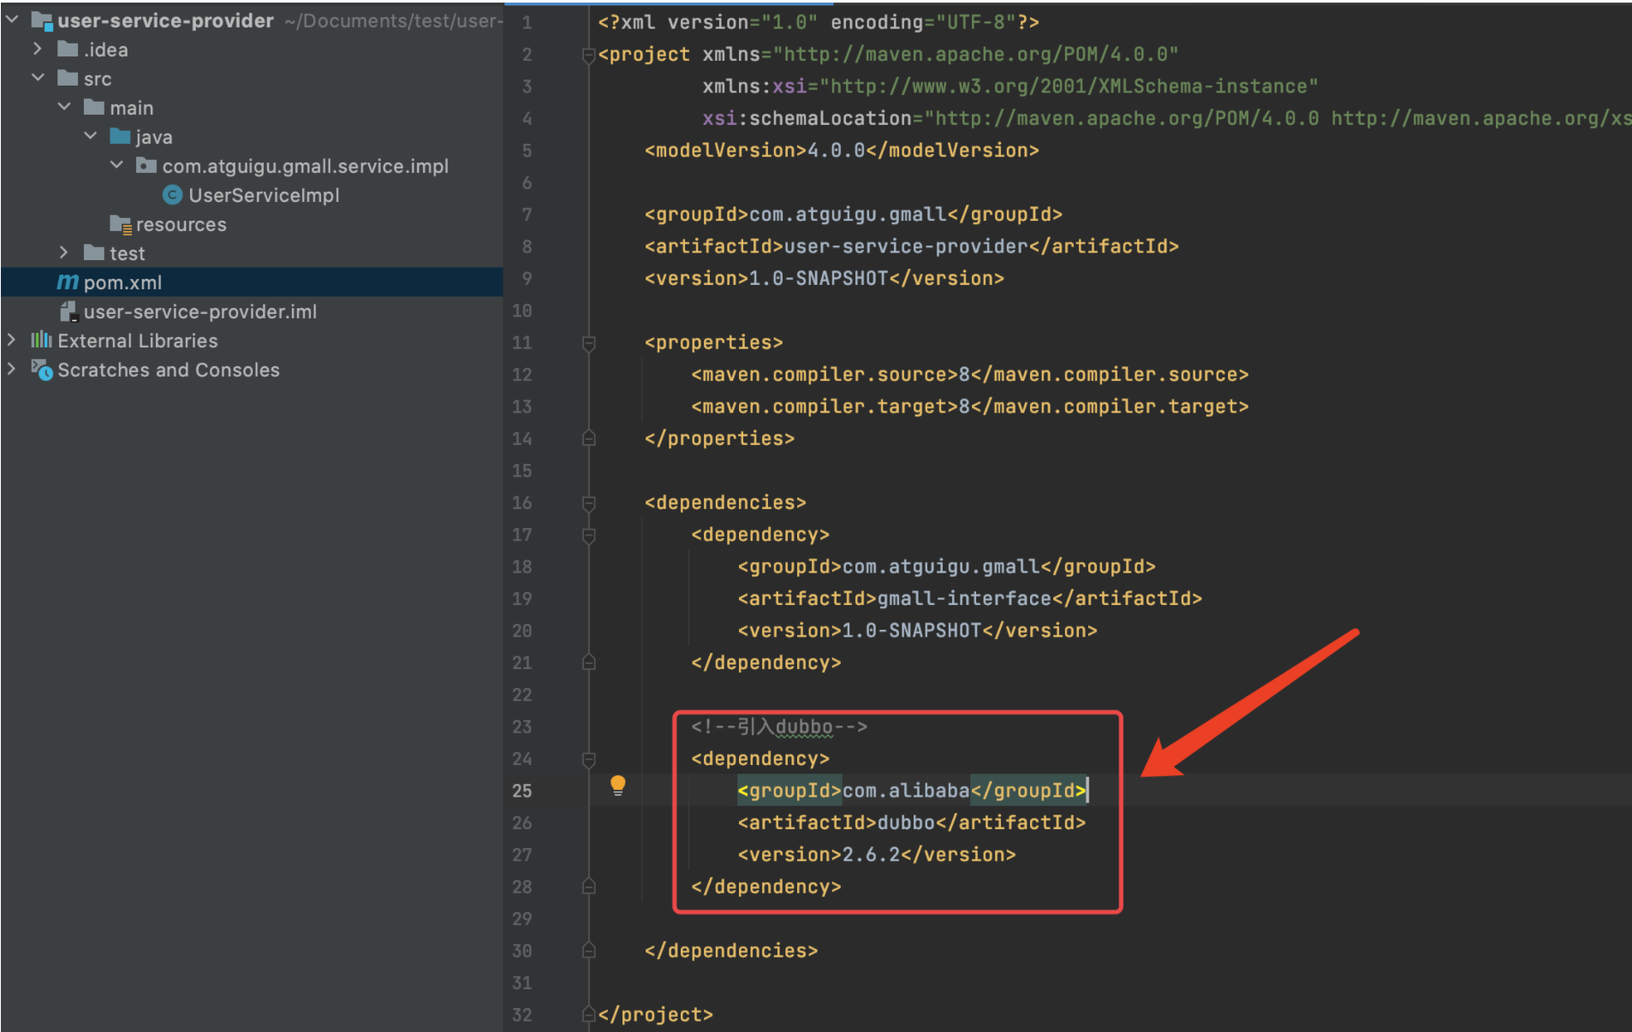Click the UserServiceImpl class icon
Image resolution: width=1632 pixels, height=1032 pixels.
172,195
